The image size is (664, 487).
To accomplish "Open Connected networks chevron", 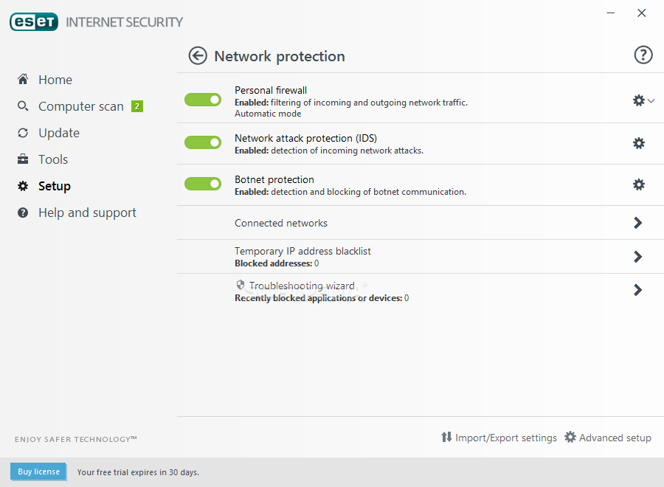I will (637, 223).
